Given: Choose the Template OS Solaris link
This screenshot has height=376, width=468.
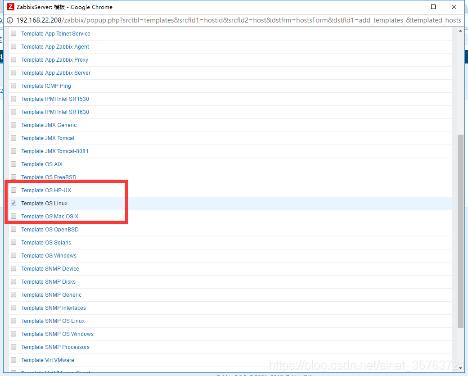Looking at the screenshot, I should point(46,243).
